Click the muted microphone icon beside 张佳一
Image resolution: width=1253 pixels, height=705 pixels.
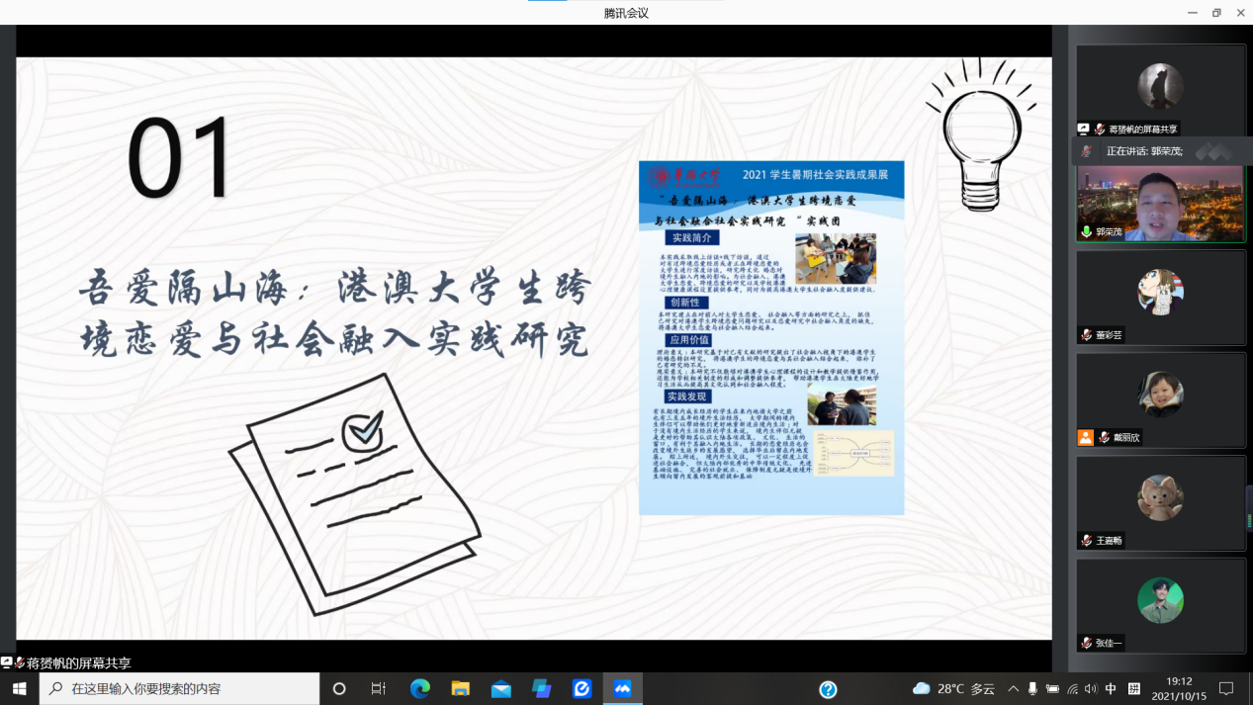(x=1086, y=643)
